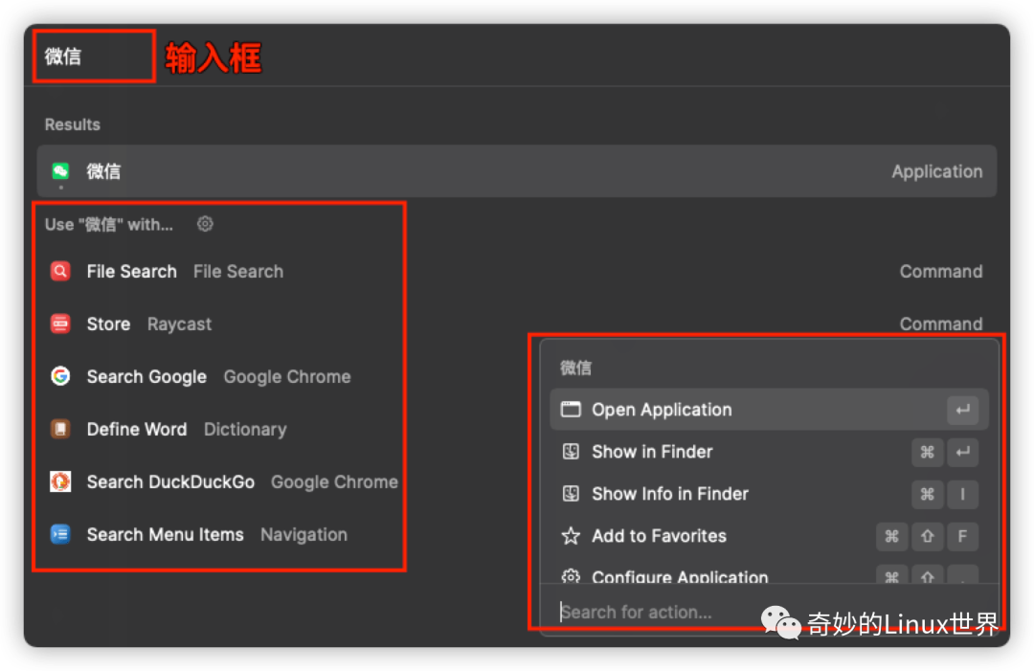This screenshot has width=1034, height=671.
Task: Click the window icon beside Open Application
Action: point(571,410)
